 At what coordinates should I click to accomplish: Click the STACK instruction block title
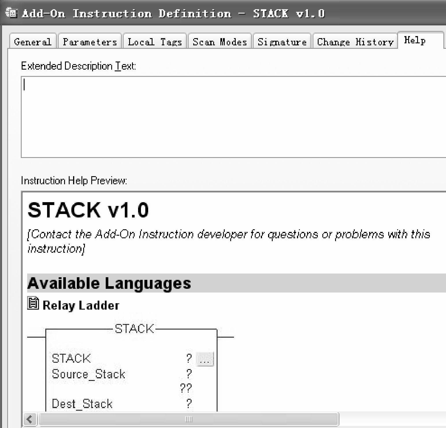pyautogui.click(x=134, y=329)
